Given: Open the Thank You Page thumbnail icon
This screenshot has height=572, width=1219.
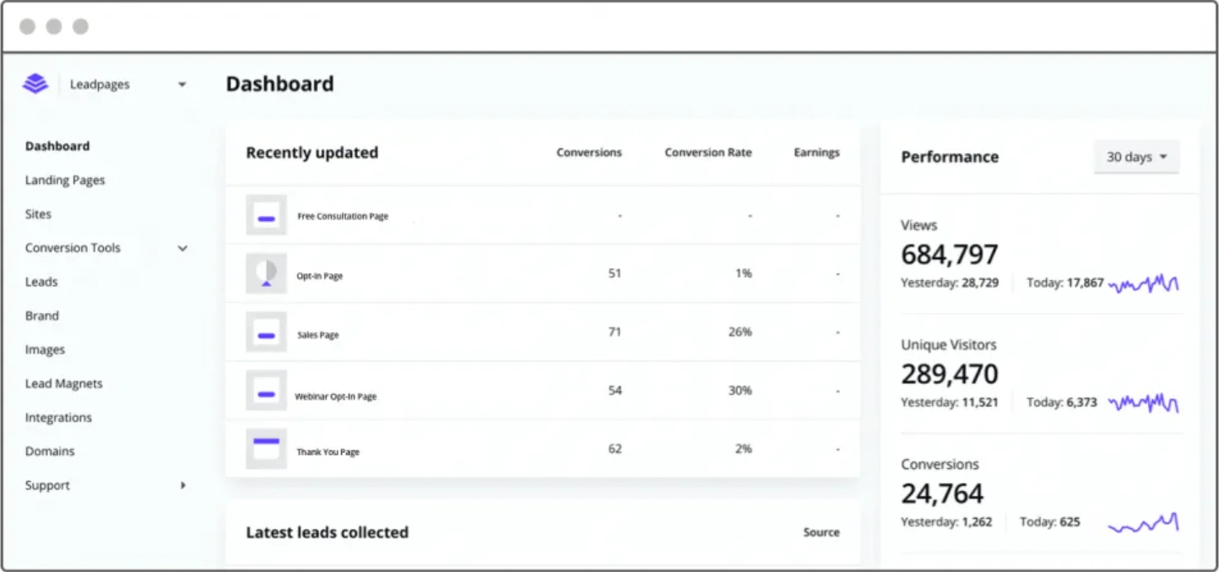Looking at the screenshot, I should point(266,448).
